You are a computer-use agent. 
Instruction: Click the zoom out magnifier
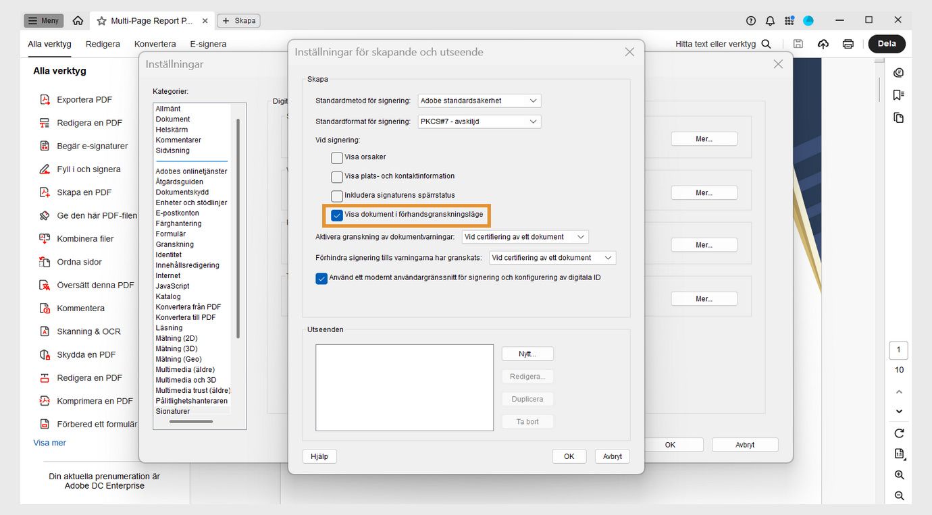click(x=899, y=496)
